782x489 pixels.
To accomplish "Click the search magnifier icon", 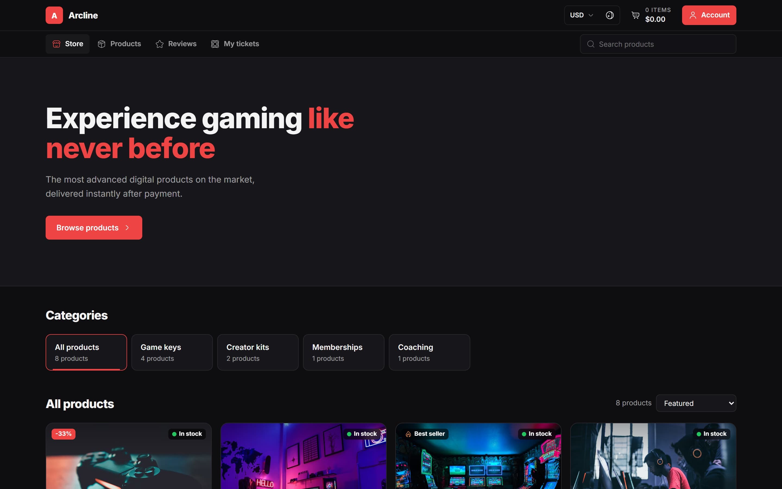I will 591,44.
